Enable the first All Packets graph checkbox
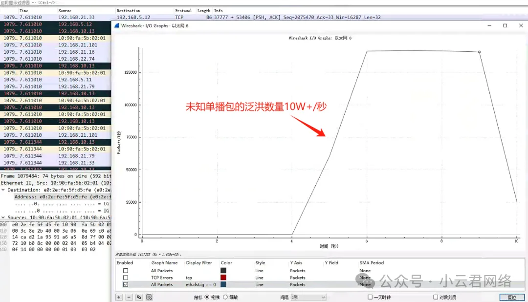The width and height of the screenshot is (528, 302). point(126,271)
